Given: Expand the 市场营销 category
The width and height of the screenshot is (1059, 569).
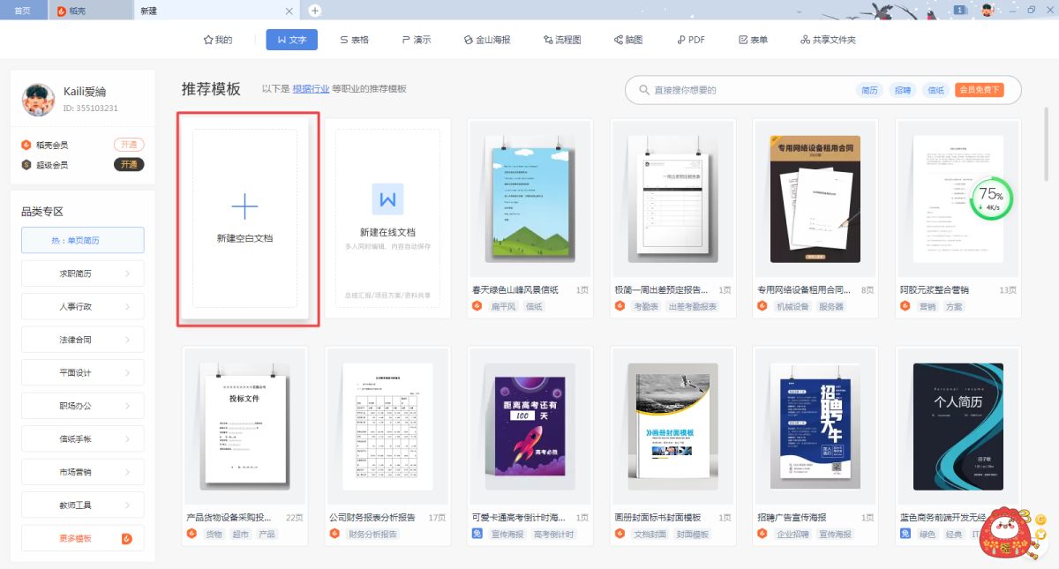Looking at the screenshot, I should pos(83,472).
